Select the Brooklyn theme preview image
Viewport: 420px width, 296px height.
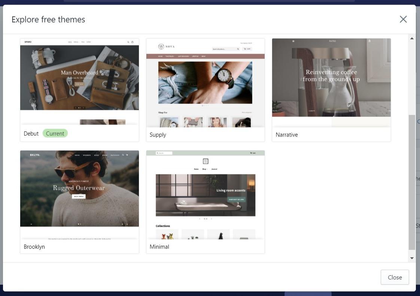click(80, 195)
